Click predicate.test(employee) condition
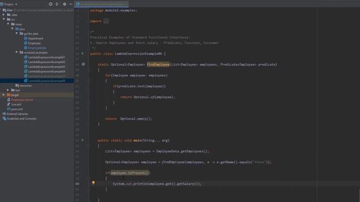The width and height of the screenshot is (360, 202). click(141, 86)
